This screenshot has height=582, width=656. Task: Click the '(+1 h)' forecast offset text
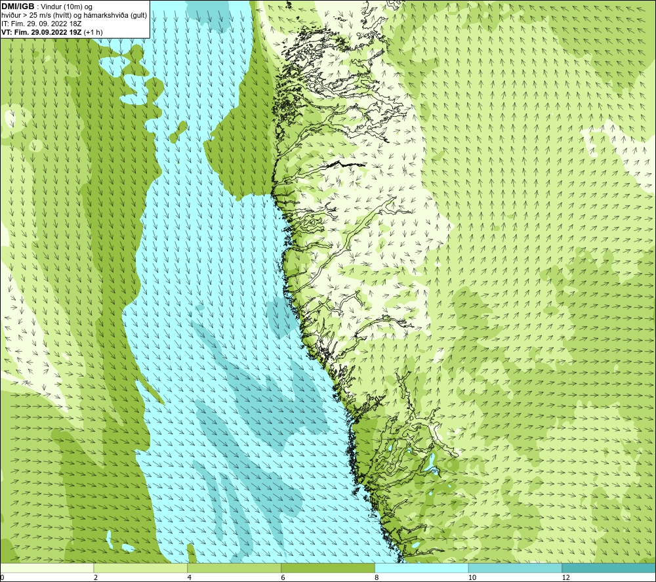(93, 32)
